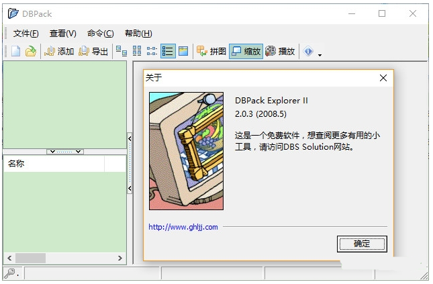
Task: Toggle the 缩放 (Zoom) toolbar button
Action: 246,51
